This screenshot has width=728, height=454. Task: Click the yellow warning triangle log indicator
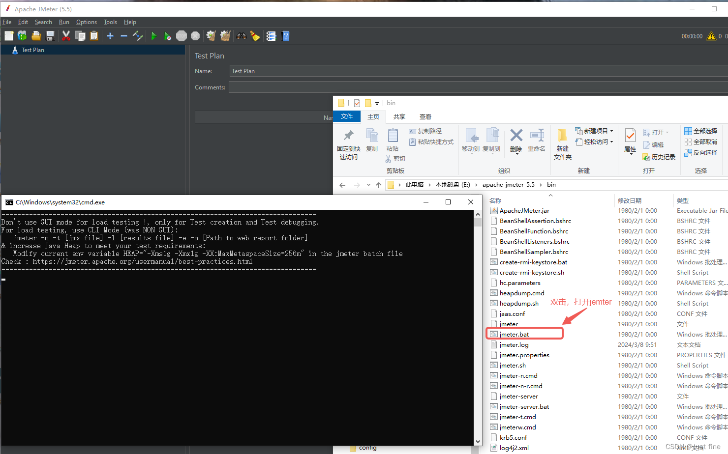point(711,36)
